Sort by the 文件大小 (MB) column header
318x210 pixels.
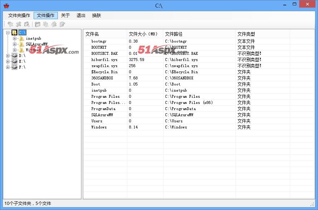(145, 34)
